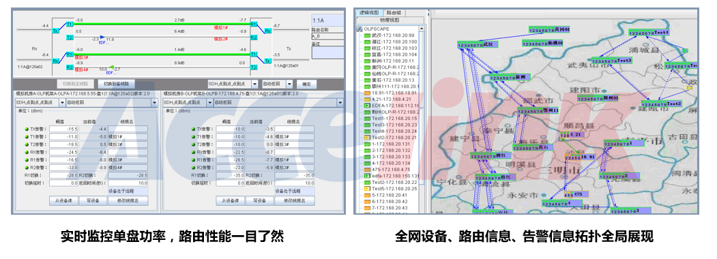
Task: Click the TX告警 threshold field showing -15.5
Action: point(63,129)
